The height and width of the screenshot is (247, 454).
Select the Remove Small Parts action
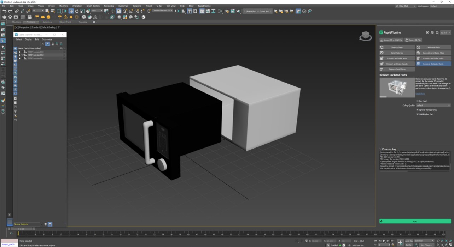pyautogui.click(x=397, y=69)
